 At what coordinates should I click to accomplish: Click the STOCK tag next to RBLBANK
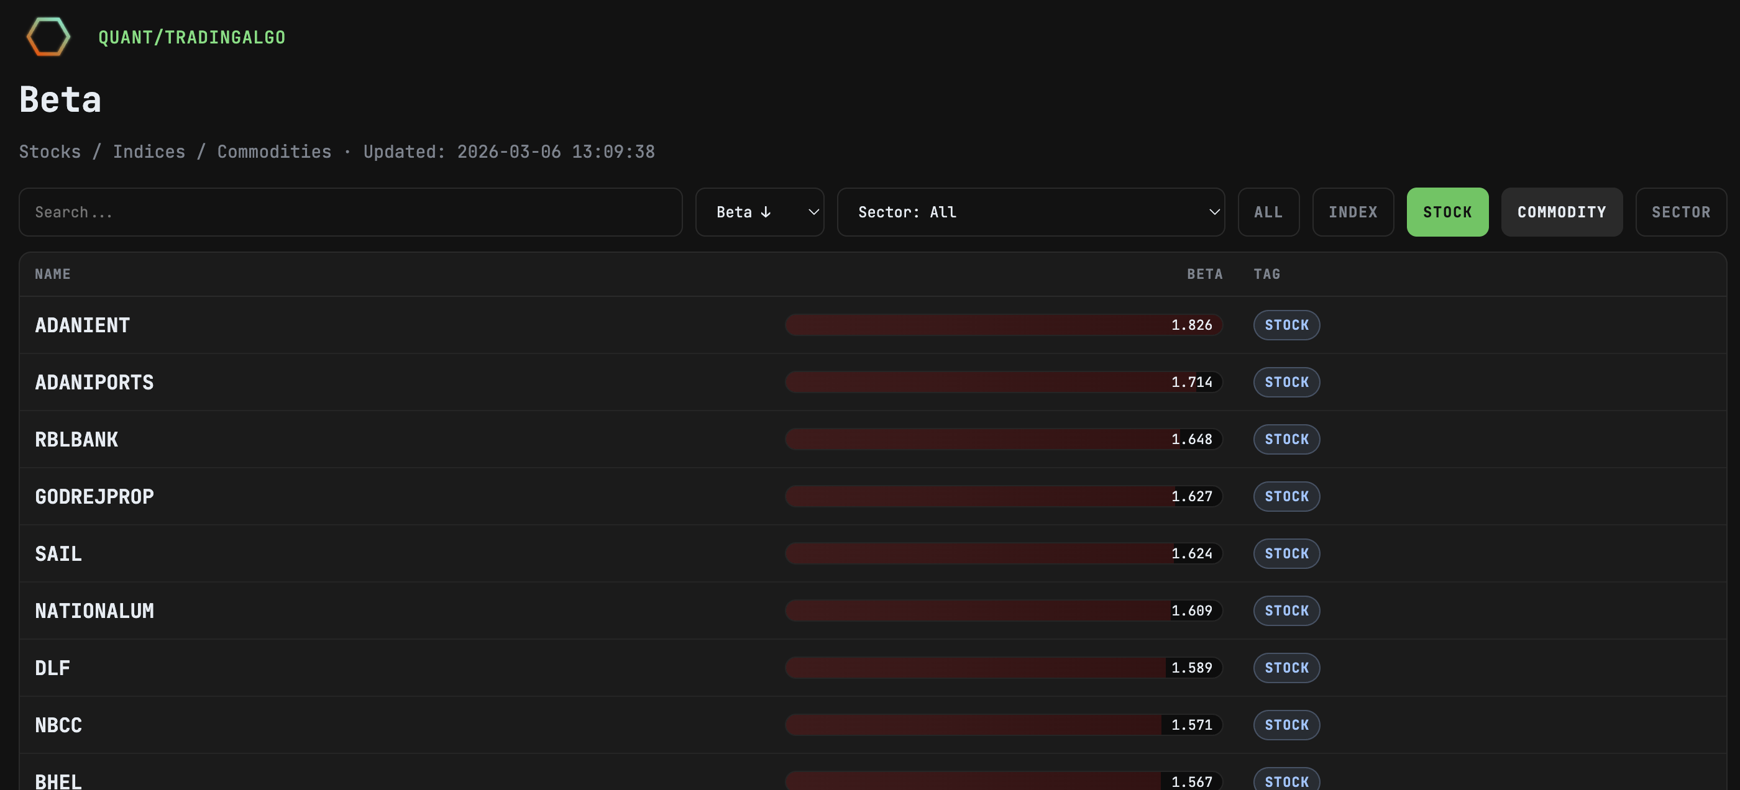tap(1286, 439)
